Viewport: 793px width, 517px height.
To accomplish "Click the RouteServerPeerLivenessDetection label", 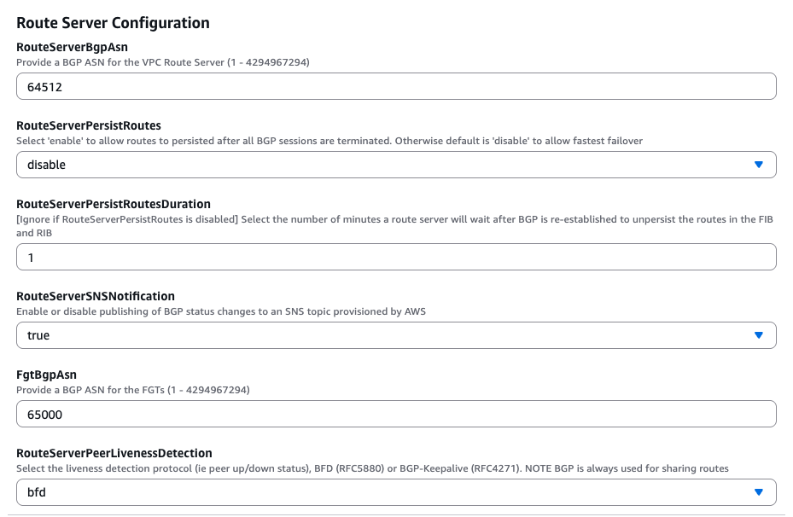I will click(114, 453).
